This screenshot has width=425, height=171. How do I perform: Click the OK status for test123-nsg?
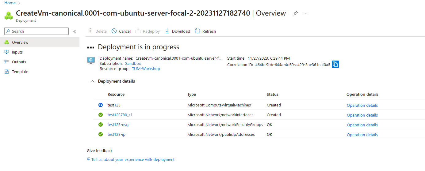tap(270, 125)
